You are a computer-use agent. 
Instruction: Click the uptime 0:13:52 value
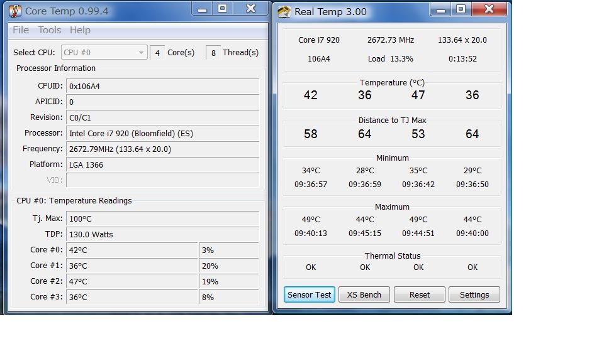point(462,59)
